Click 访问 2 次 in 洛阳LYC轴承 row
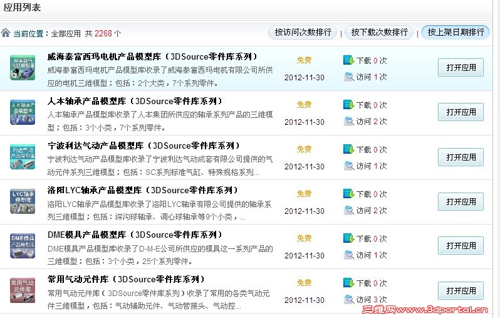This screenshot has height=318, width=500. point(372,210)
